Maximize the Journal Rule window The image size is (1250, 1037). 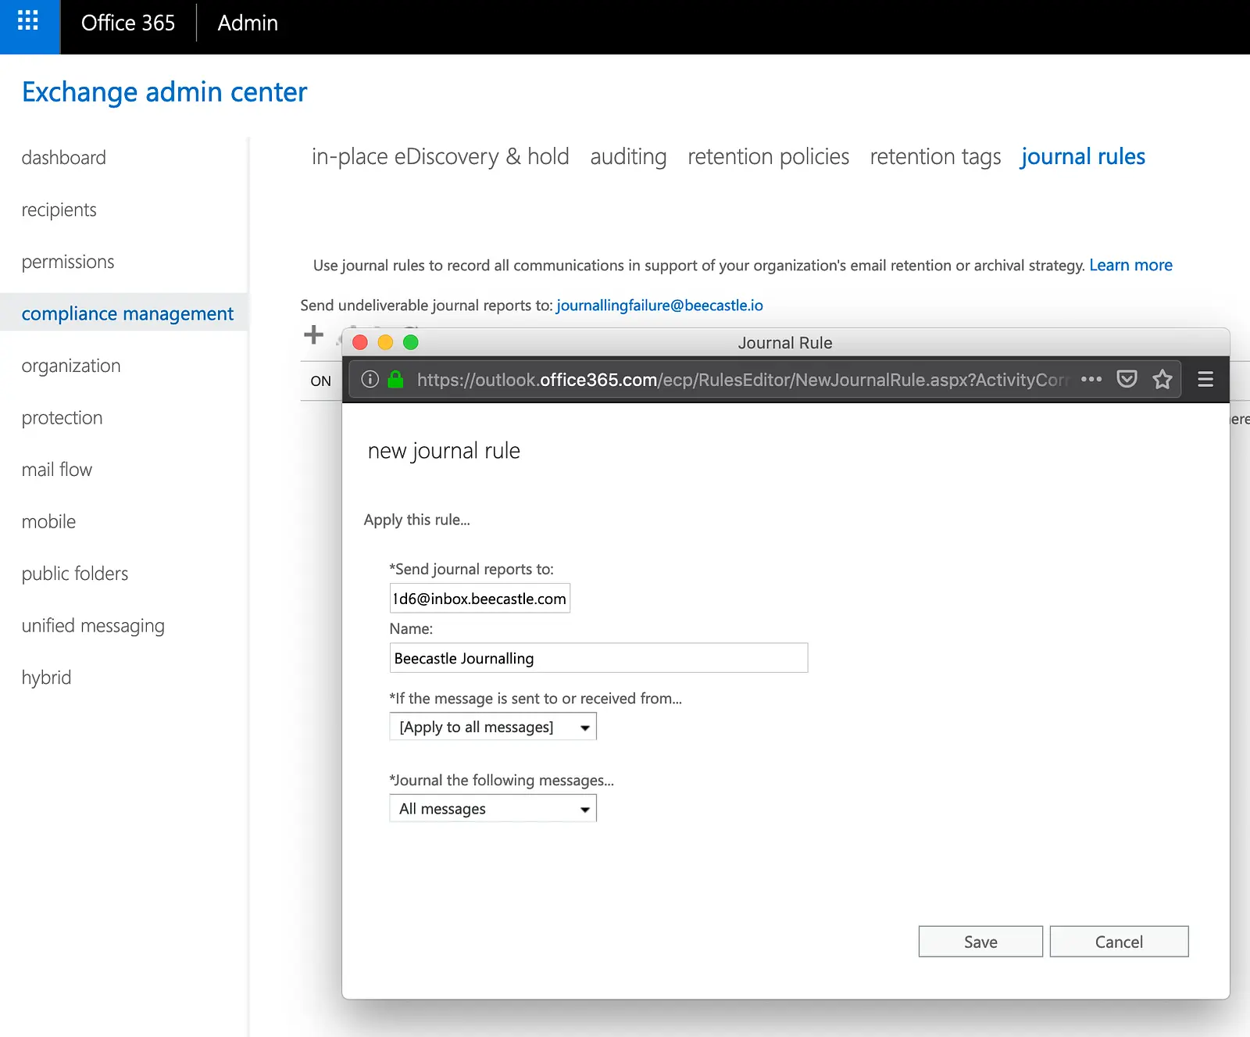pyautogui.click(x=411, y=342)
